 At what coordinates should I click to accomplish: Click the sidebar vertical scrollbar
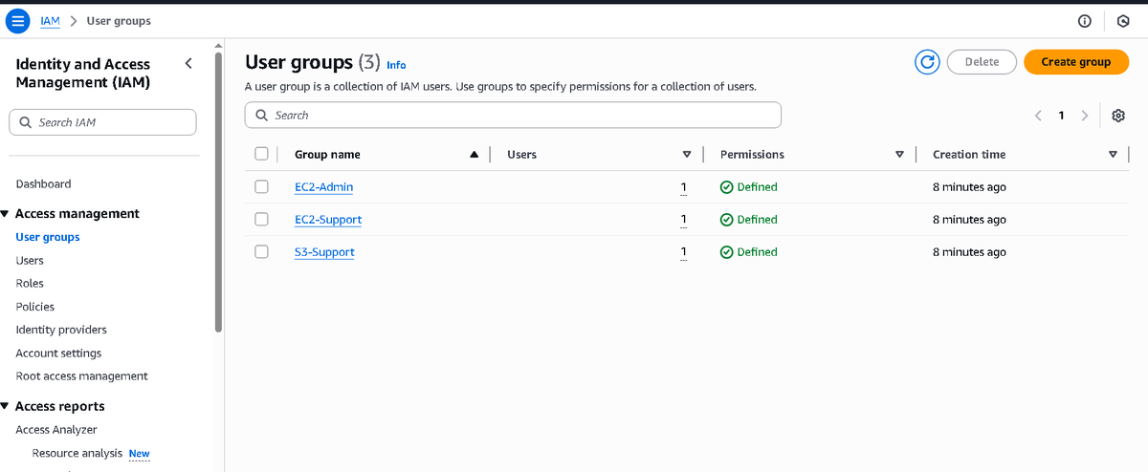tap(218, 191)
